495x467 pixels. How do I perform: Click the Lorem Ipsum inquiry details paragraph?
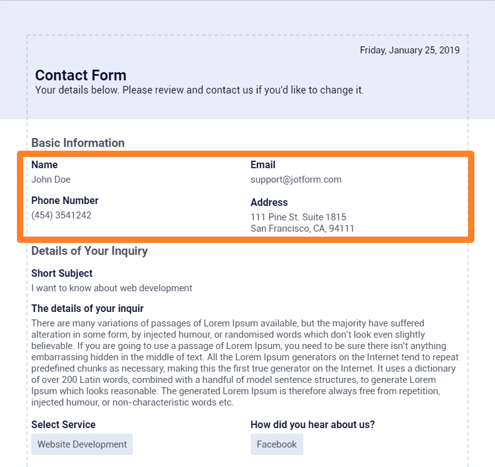pos(244,363)
